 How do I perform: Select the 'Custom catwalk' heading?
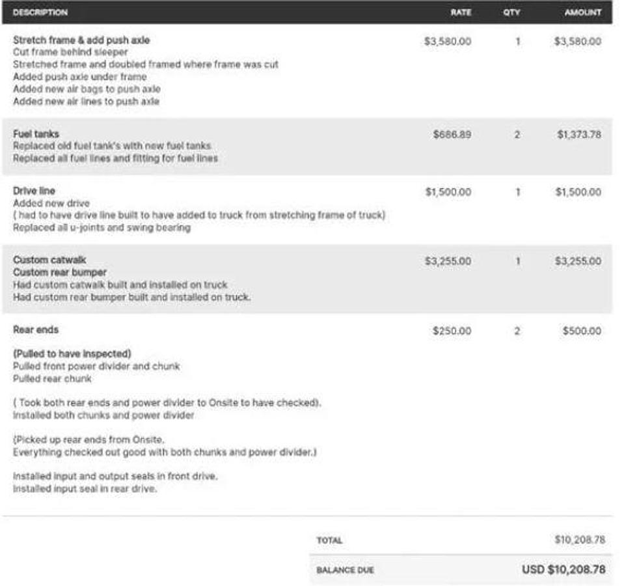pyautogui.click(x=49, y=260)
